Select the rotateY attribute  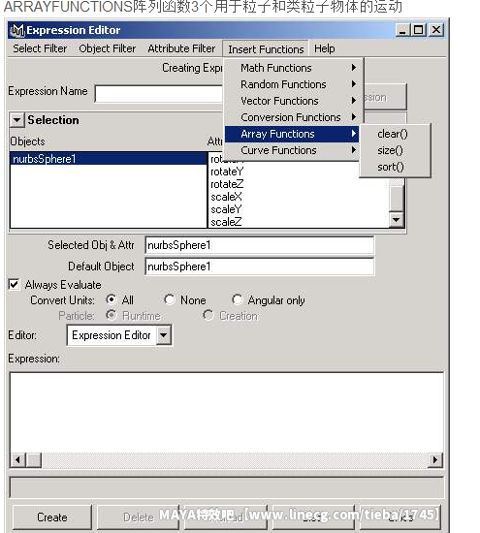point(227,172)
